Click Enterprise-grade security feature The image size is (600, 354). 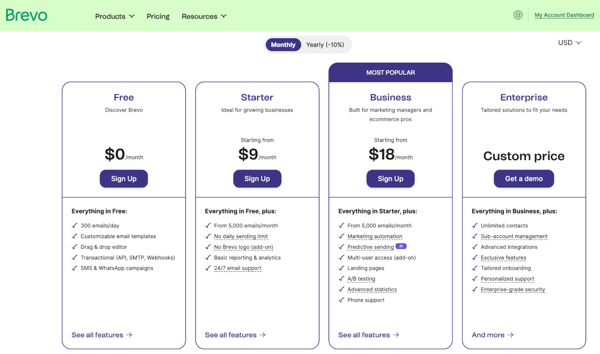[513, 289]
